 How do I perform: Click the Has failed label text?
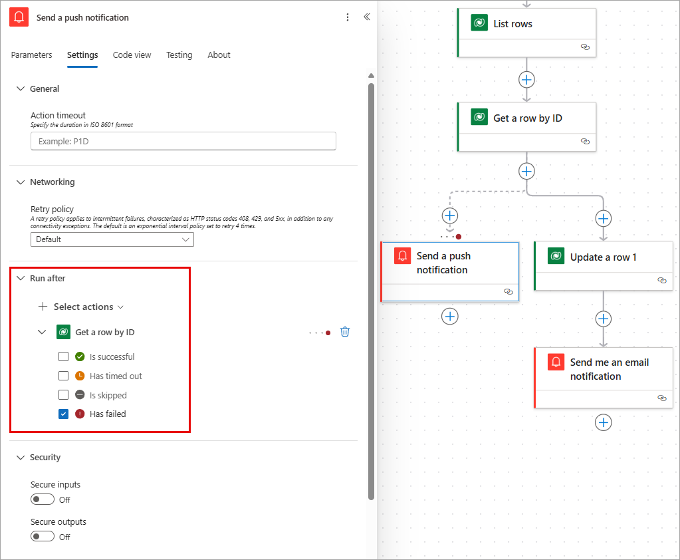108,414
